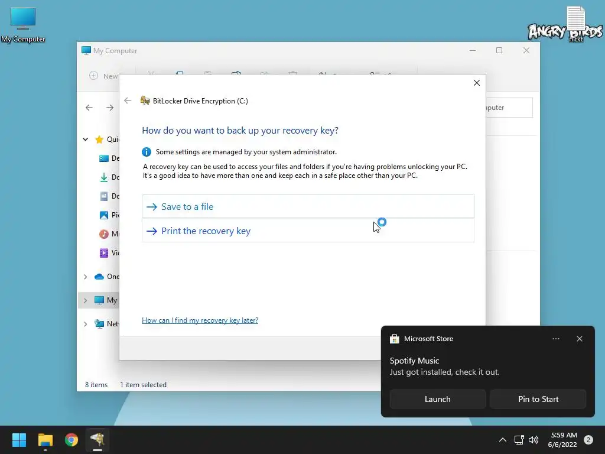Open the My Computer desktop icon
Screen dimensions: 605x454
(x=23, y=25)
